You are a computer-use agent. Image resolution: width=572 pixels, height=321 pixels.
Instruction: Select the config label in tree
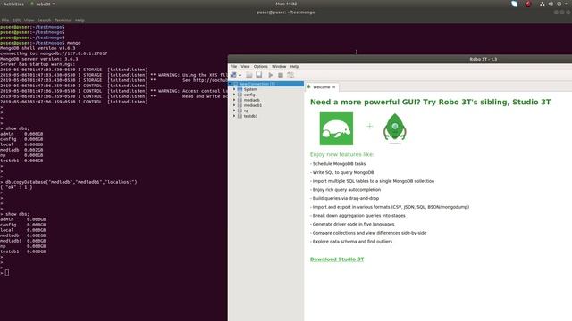tap(249, 95)
